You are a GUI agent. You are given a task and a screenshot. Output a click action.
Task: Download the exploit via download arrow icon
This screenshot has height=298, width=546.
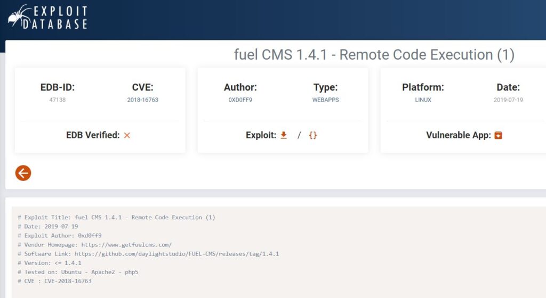tap(284, 135)
